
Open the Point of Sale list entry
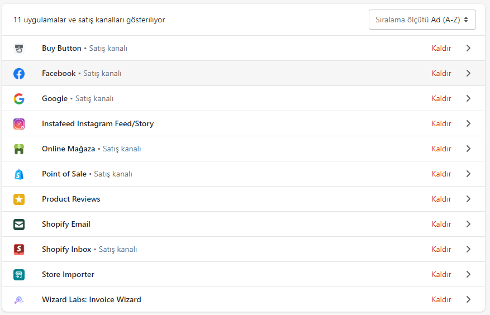click(x=244, y=174)
